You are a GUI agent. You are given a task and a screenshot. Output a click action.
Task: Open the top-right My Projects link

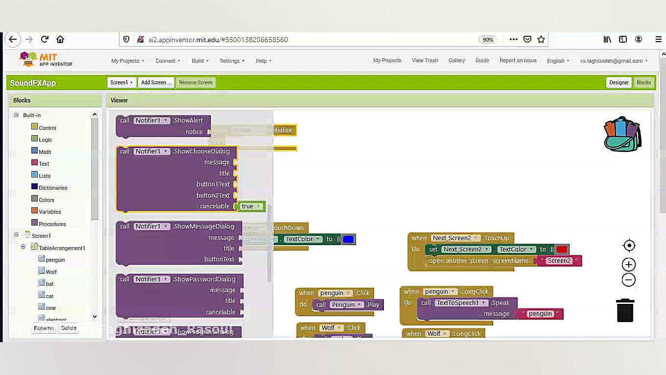click(x=387, y=60)
